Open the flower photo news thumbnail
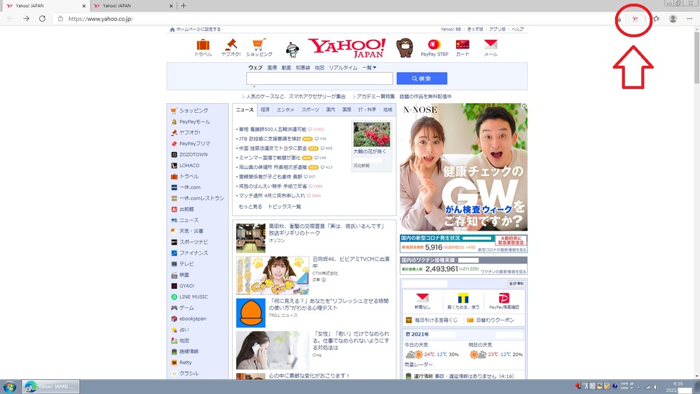700x394 pixels. click(x=371, y=134)
